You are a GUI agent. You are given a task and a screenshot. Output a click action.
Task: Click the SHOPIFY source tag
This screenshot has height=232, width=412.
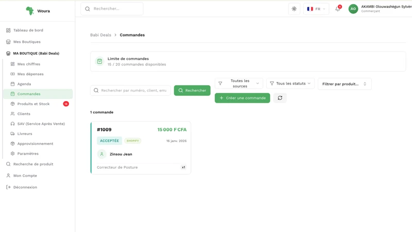[133, 141]
